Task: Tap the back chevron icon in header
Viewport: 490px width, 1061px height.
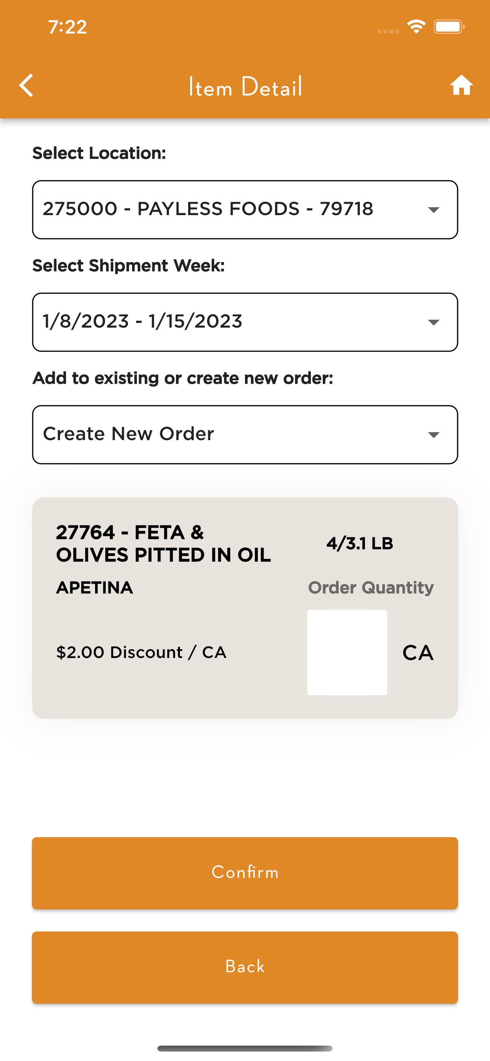Action: 26,86
